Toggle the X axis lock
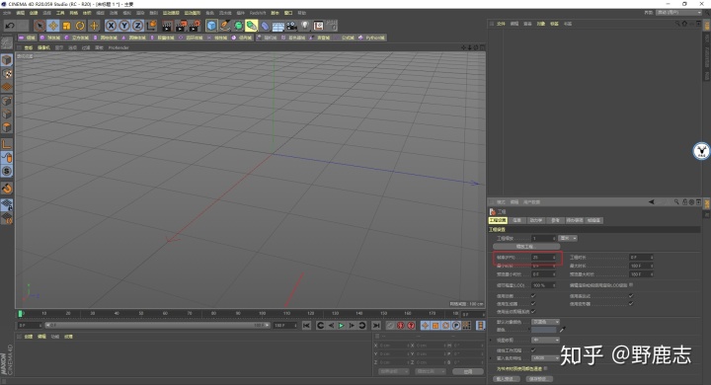This screenshot has width=711, height=385. click(111, 26)
